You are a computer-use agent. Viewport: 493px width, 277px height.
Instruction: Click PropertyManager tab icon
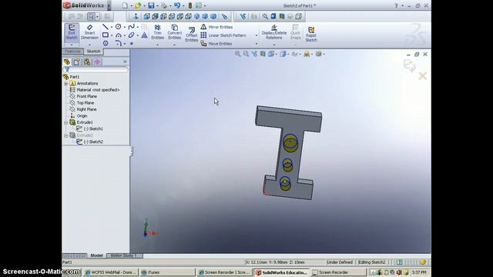click(77, 62)
